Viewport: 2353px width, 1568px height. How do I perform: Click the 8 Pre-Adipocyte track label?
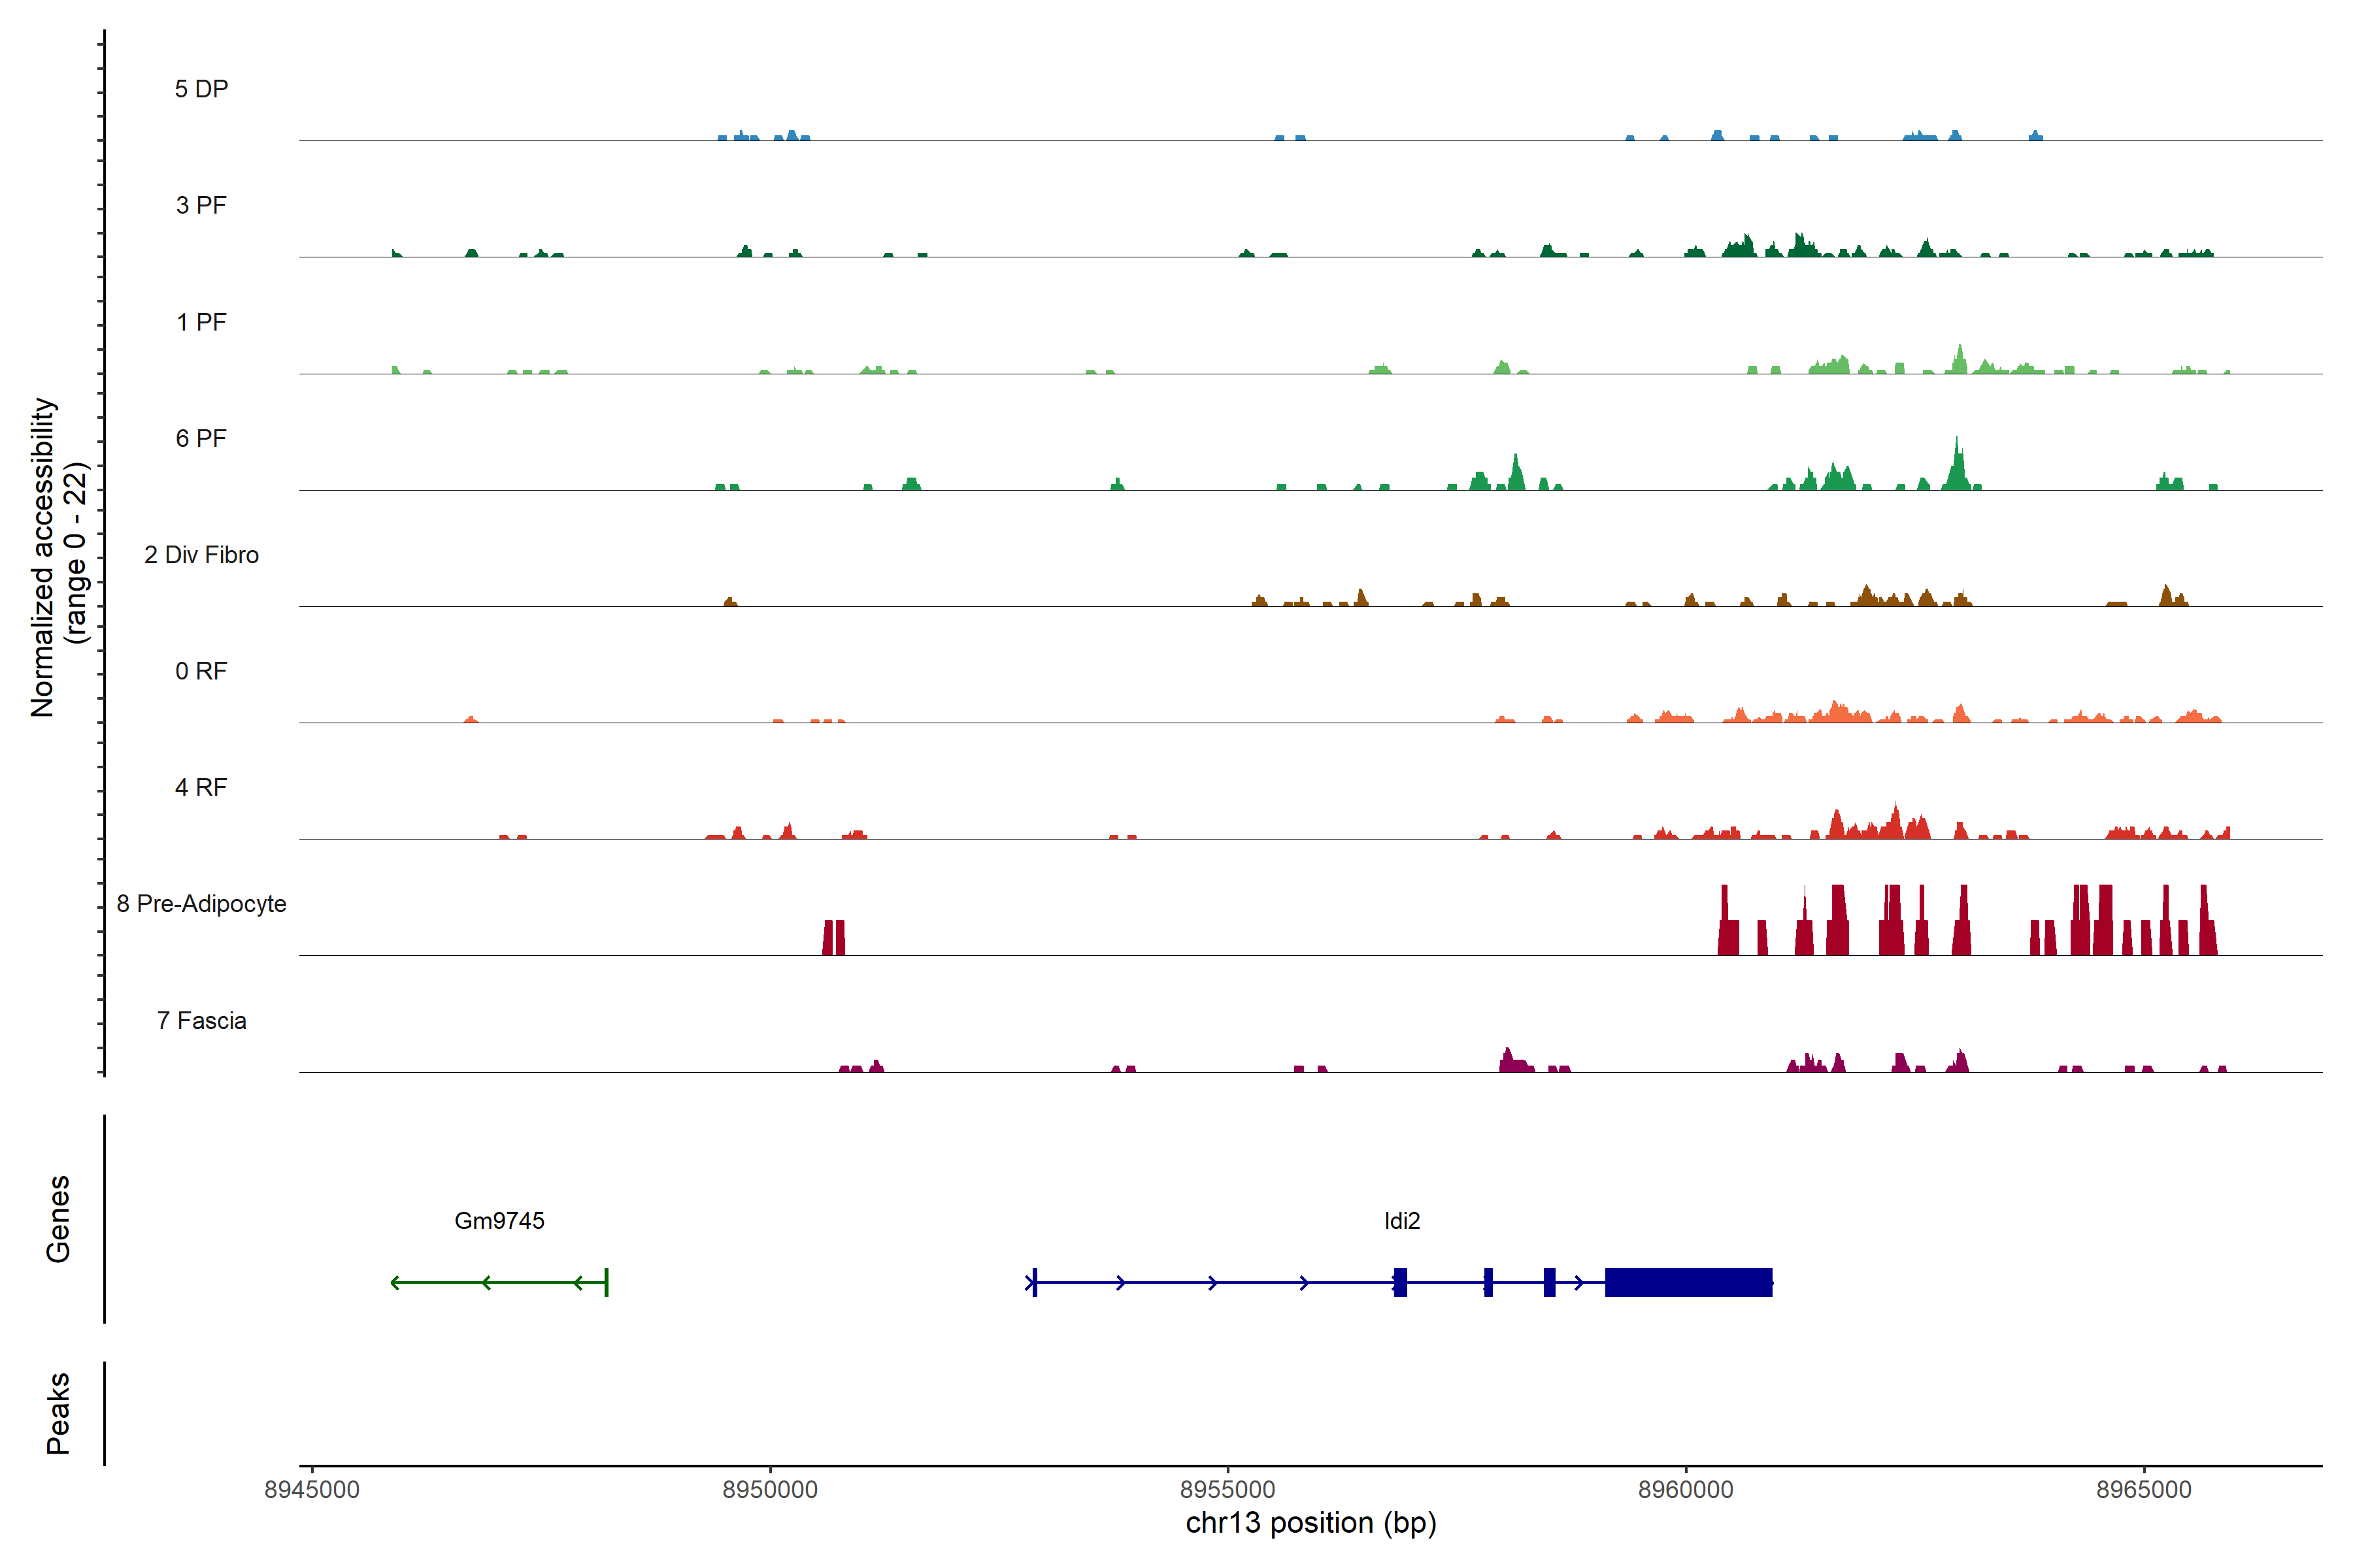201,904
